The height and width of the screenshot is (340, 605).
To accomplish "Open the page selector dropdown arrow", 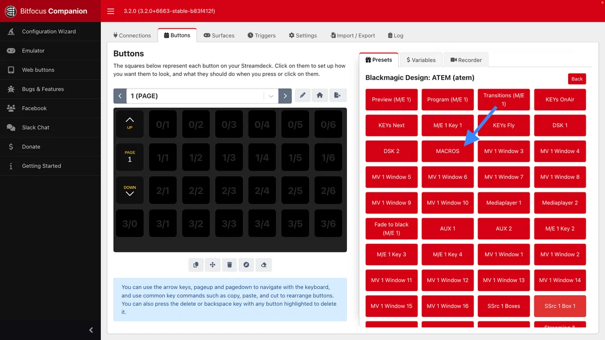I will click(271, 96).
